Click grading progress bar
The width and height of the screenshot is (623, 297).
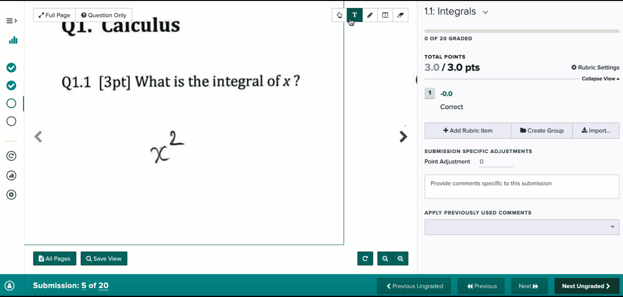[522, 31]
